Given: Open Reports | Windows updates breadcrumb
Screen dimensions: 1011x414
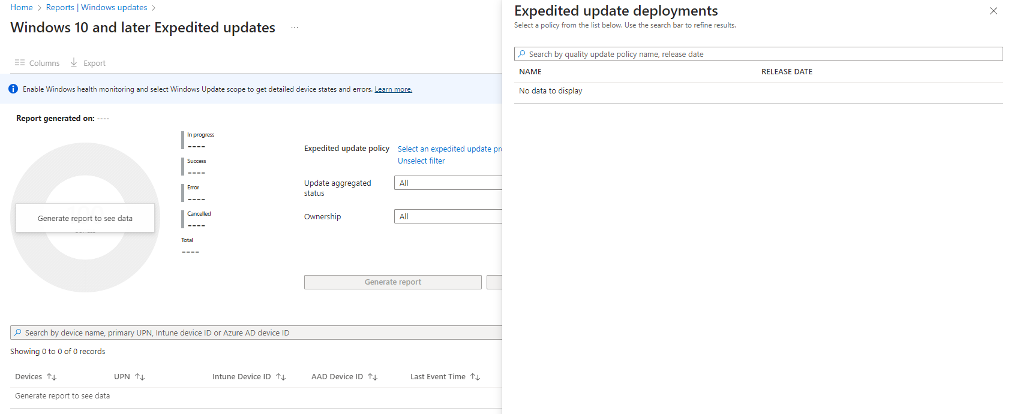Looking at the screenshot, I should tap(97, 7).
